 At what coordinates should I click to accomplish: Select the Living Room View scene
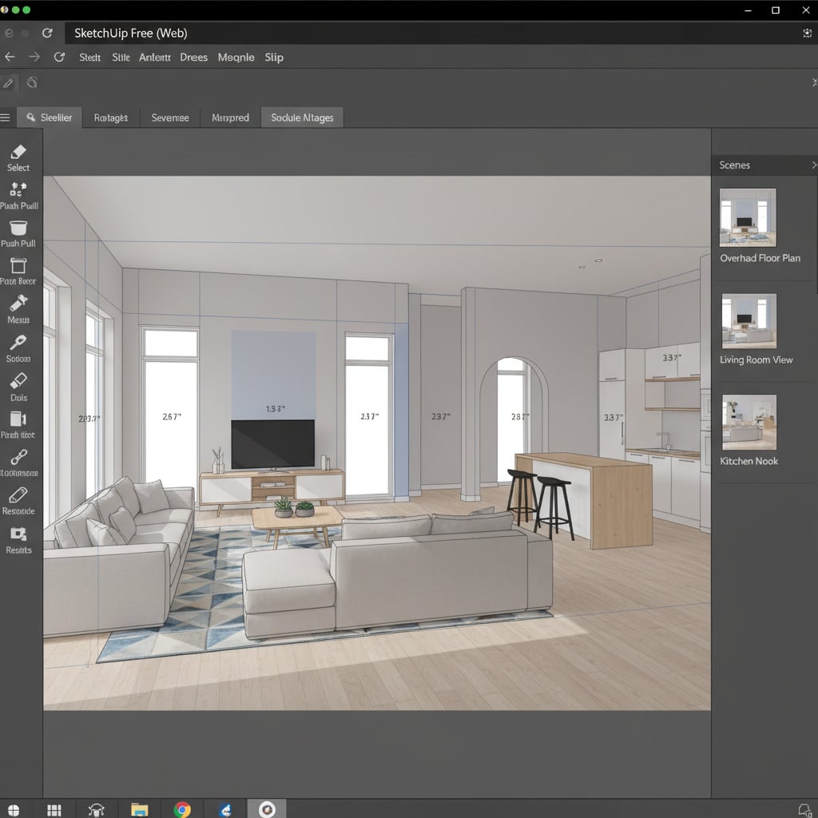pyautogui.click(x=748, y=322)
